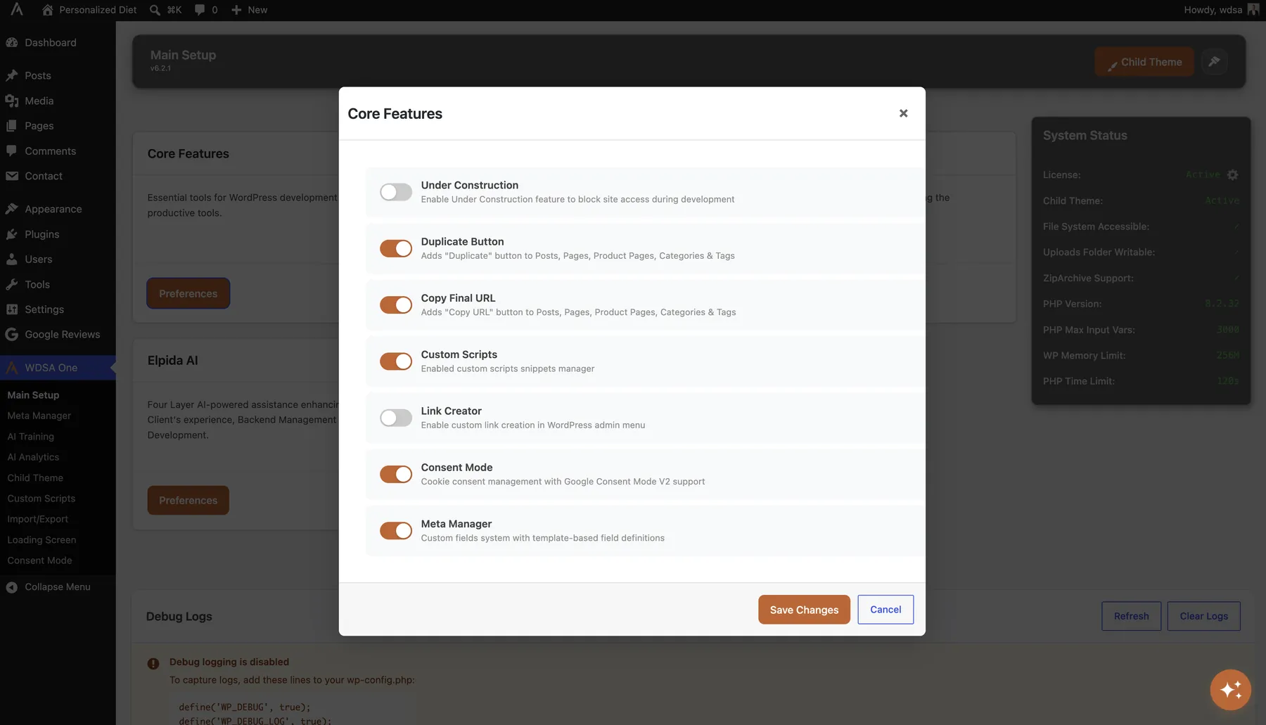Click the Collapse Menu arrow icon
This screenshot has width=1266, height=725.
pyautogui.click(x=12, y=587)
